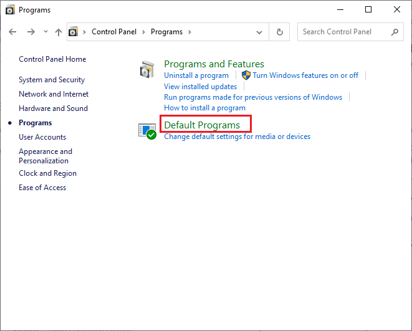Minimize the Programs window
Image resolution: width=412 pixels, height=331 pixels.
click(340, 10)
